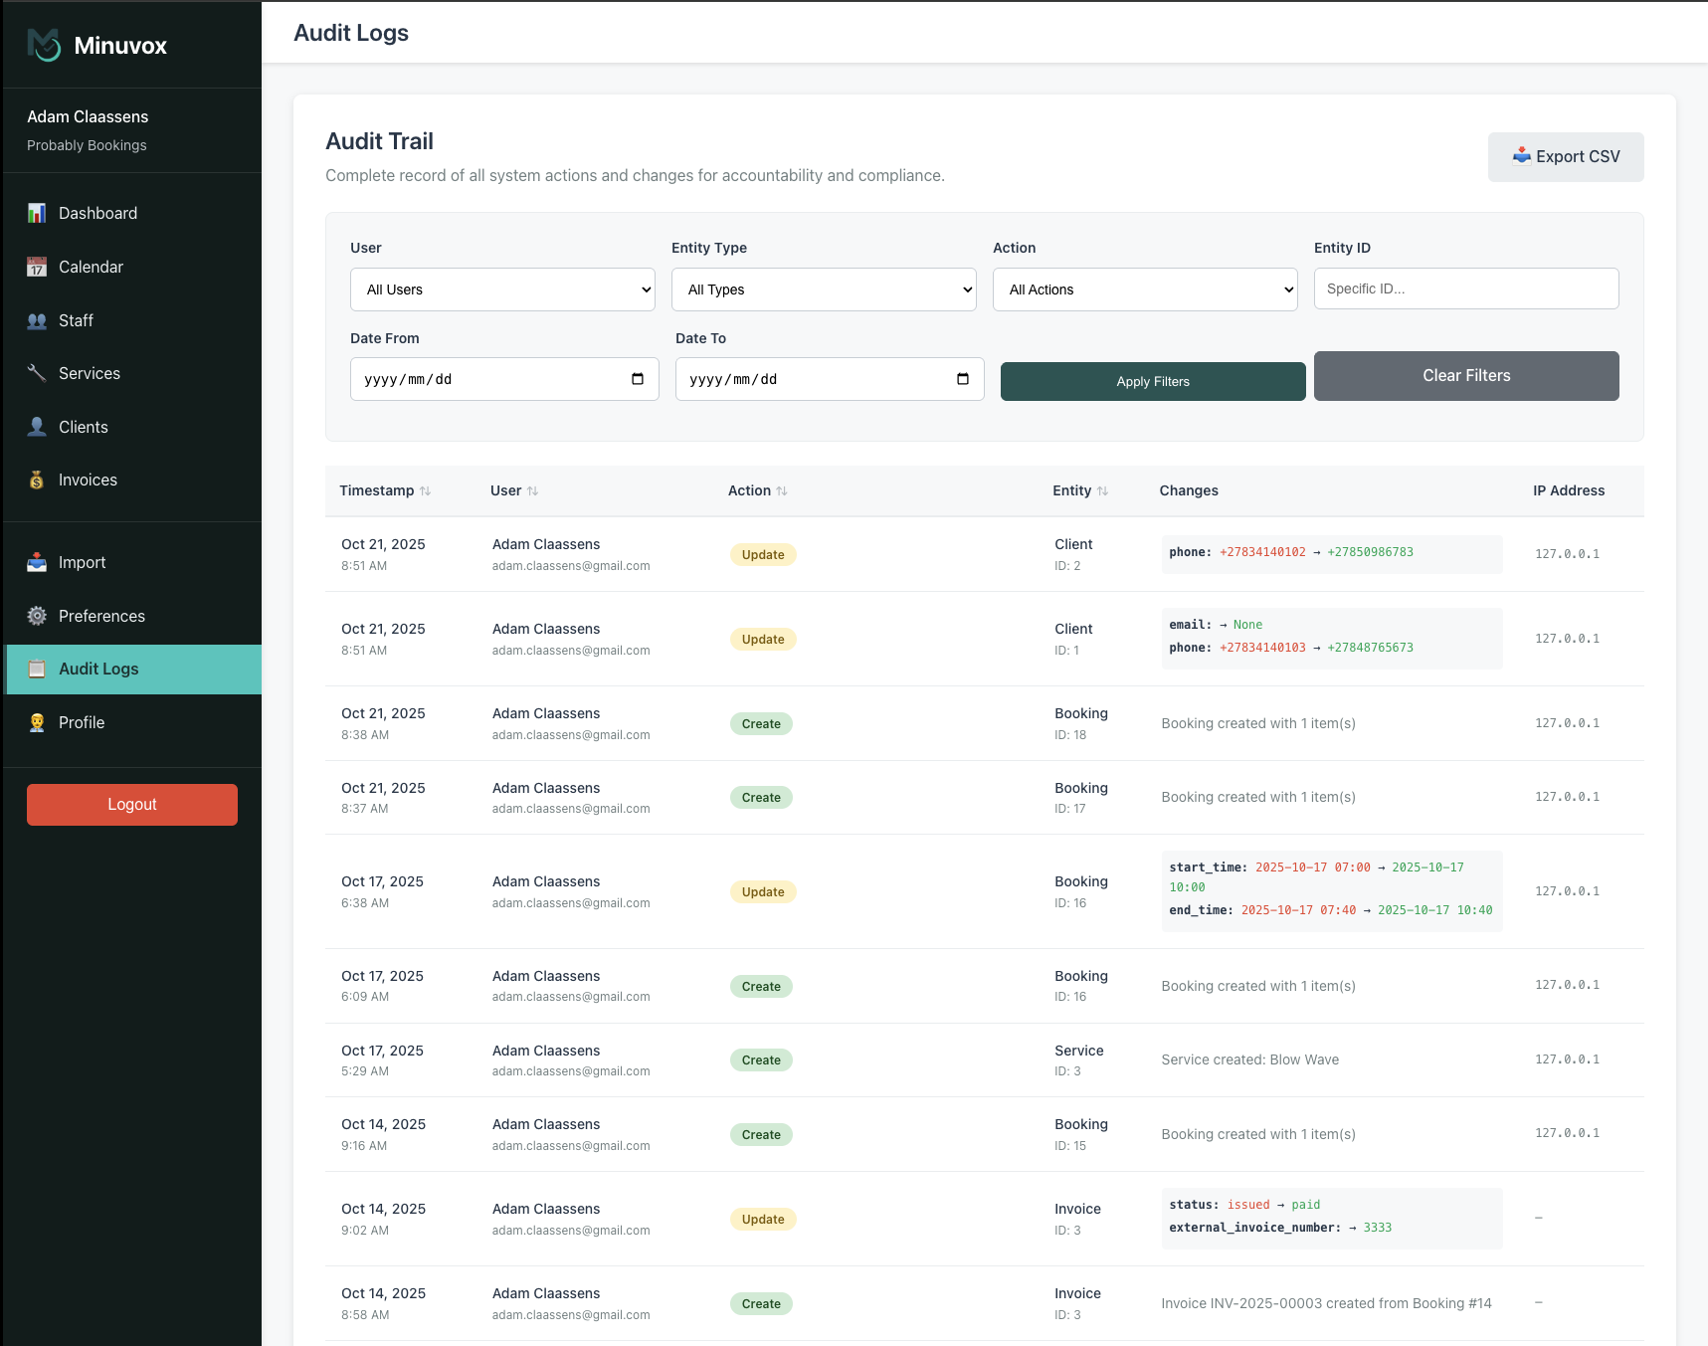Click the Invoices money bag icon
This screenshot has height=1346, width=1708.
point(37,480)
